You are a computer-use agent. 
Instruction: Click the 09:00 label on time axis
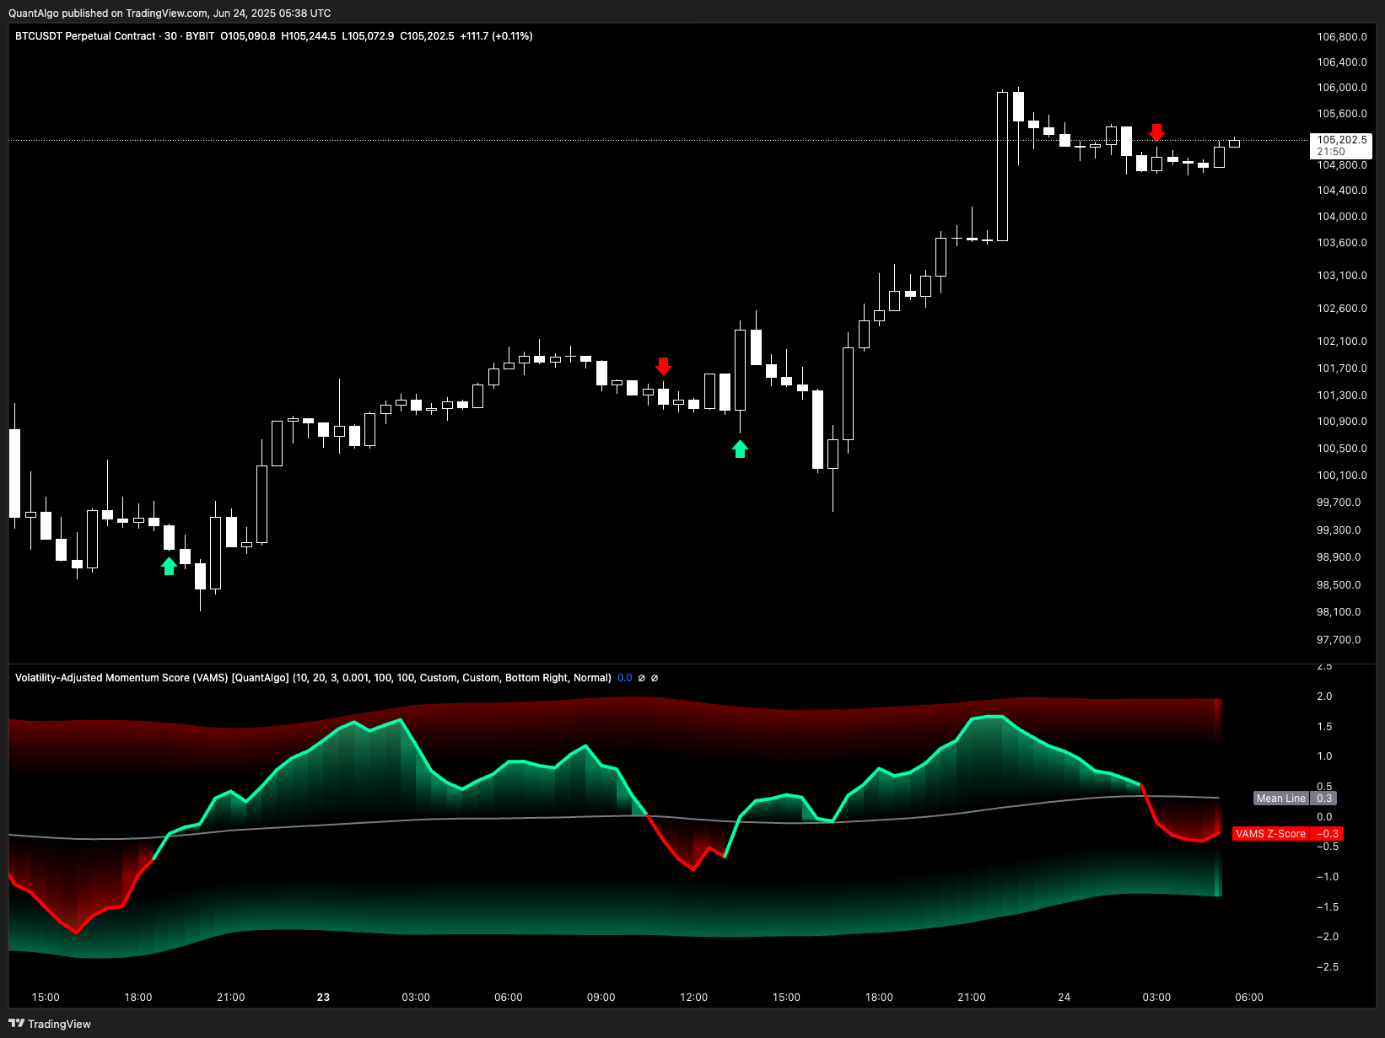(601, 998)
